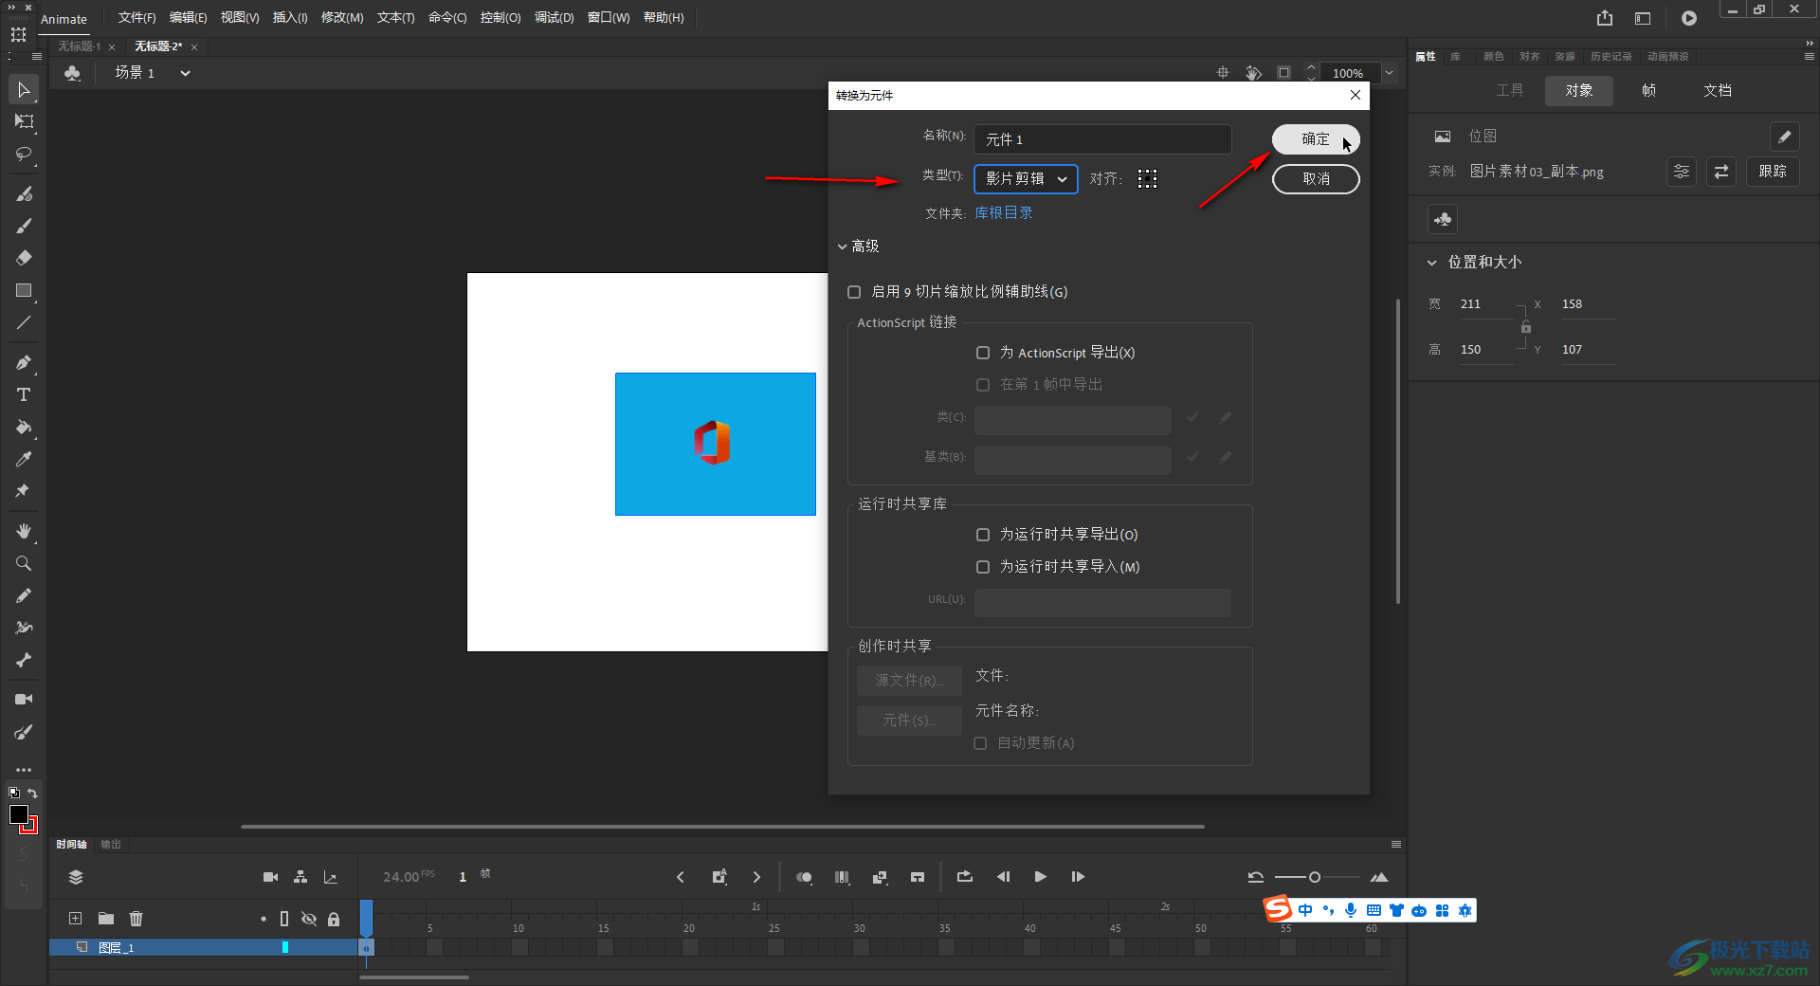Screen dimensions: 1820x986
Task: Click the play button in top bar
Action: click(x=1689, y=18)
